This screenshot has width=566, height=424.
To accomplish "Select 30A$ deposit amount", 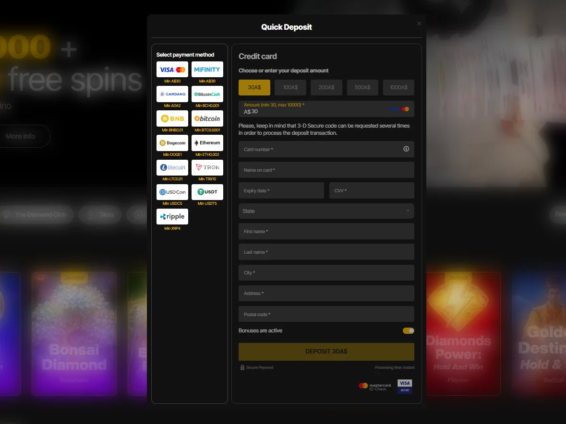I will click(254, 87).
